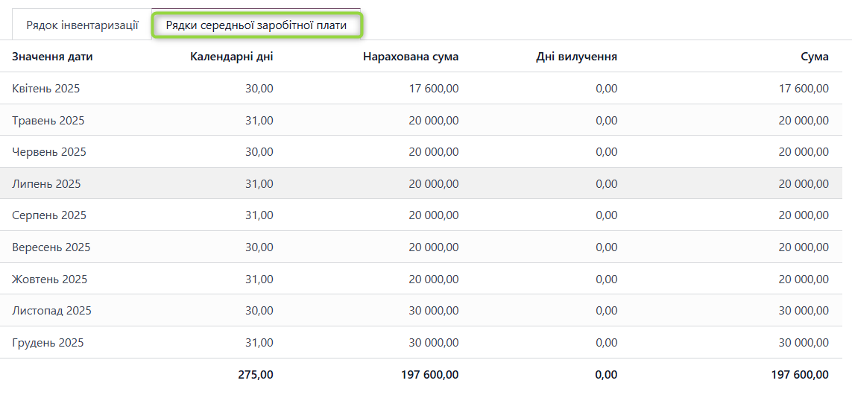The width and height of the screenshot is (852, 395).
Task: Open the Грудень 2025 row
Action: pyautogui.click(x=48, y=343)
